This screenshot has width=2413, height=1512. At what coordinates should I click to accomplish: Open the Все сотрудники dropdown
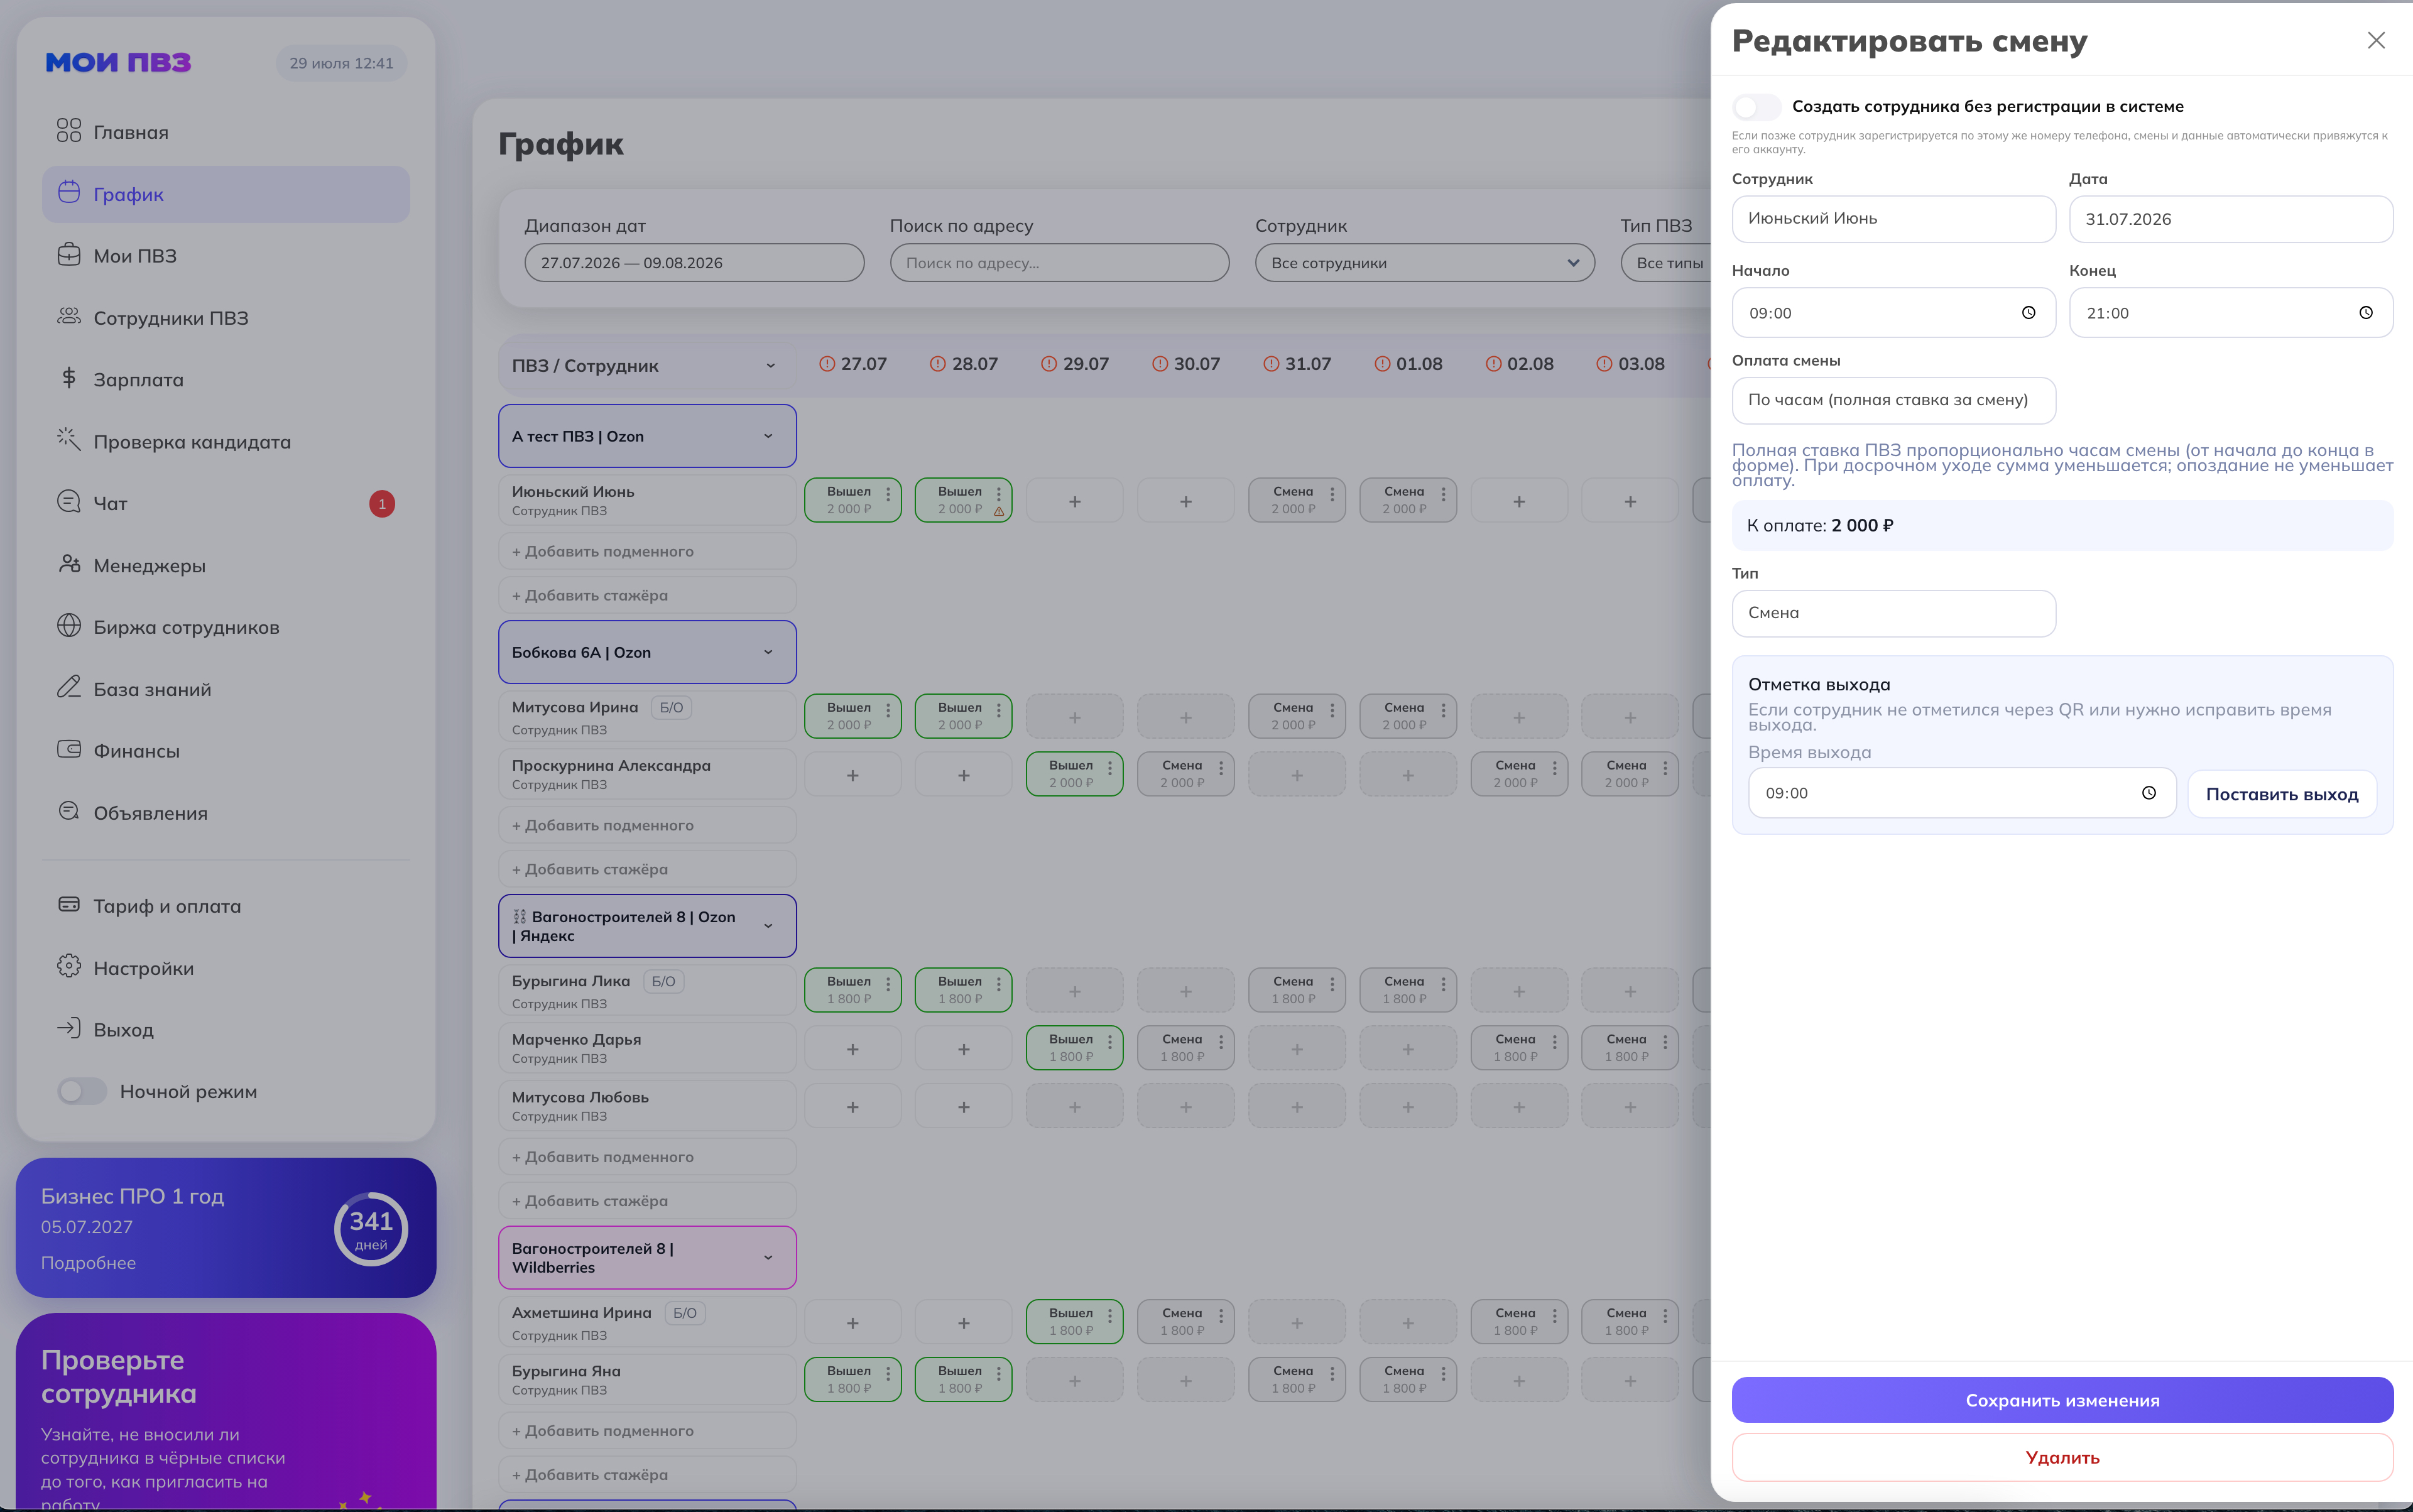tap(1424, 263)
